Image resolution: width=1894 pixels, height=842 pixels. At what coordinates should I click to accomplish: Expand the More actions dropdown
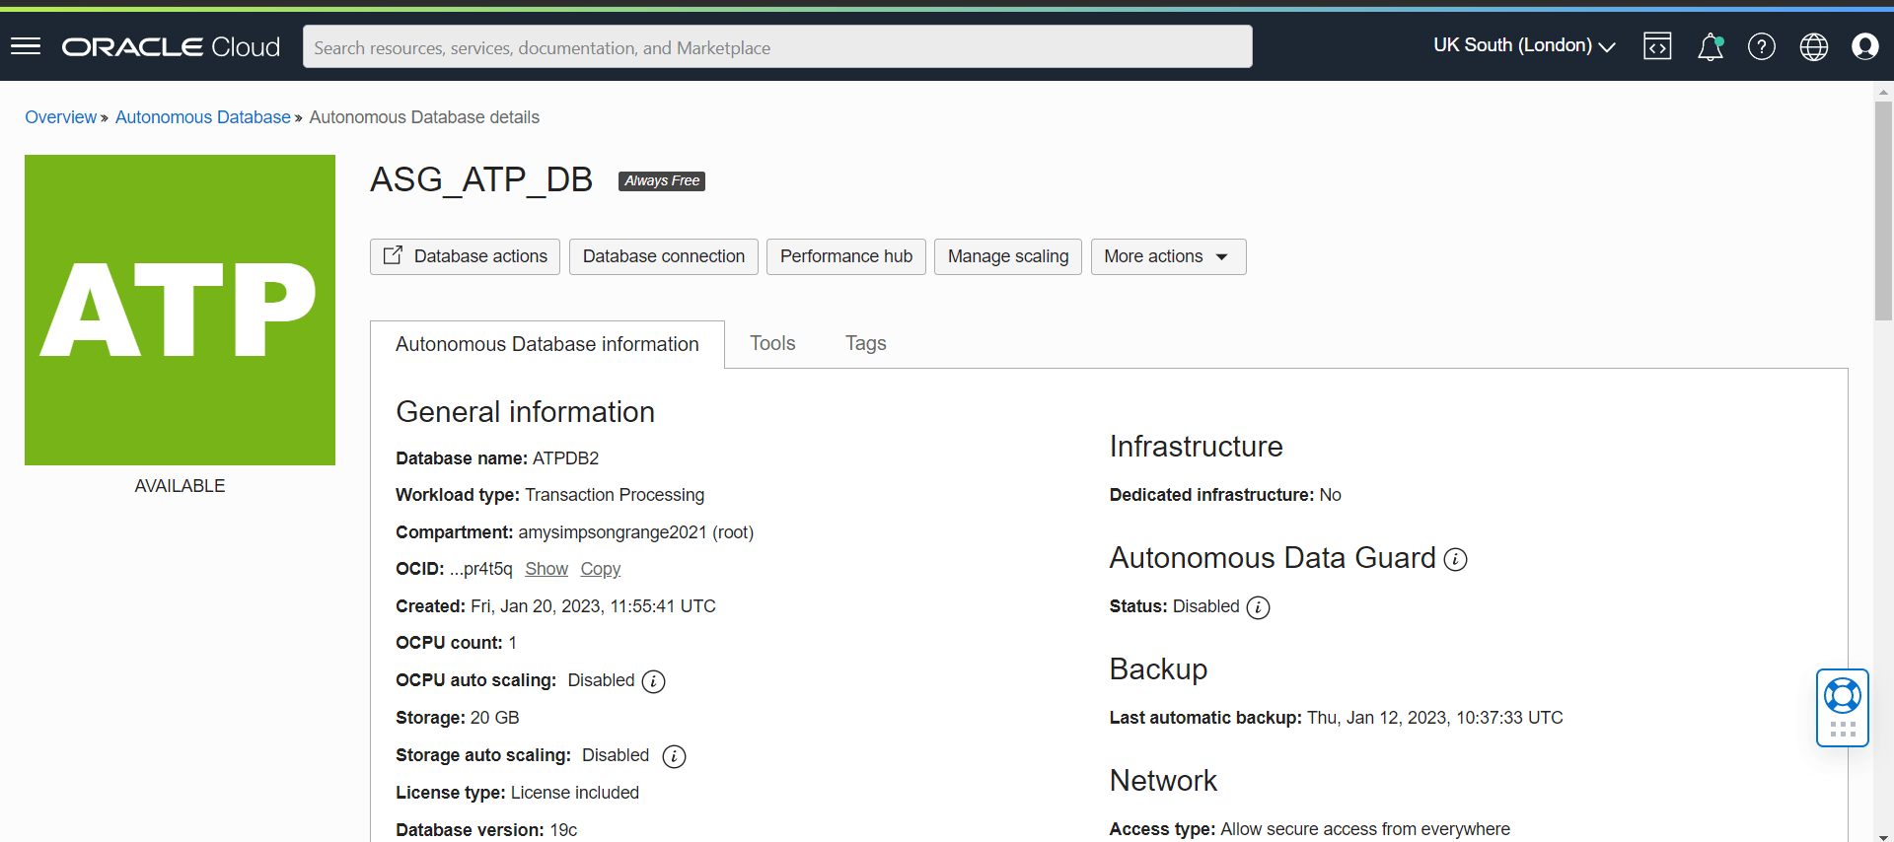1168,256
